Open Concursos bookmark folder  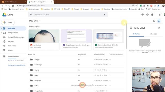point(95,9)
